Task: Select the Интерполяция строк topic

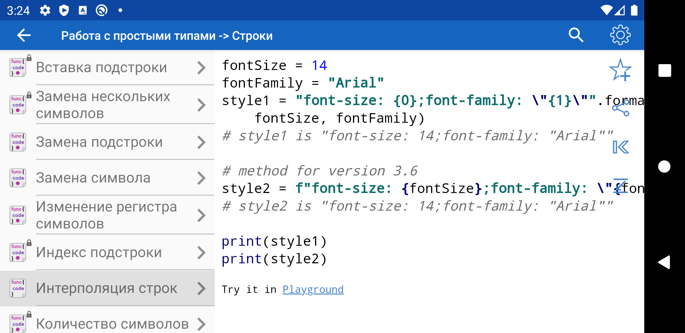Action: coord(107,288)
